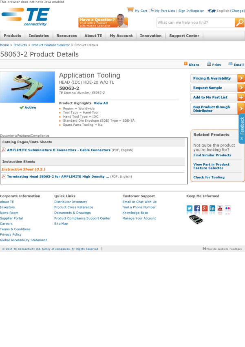Viewport: 245px width, 347px height.
Task: Click Supplier Portal footer link
Action: [11, 218]
